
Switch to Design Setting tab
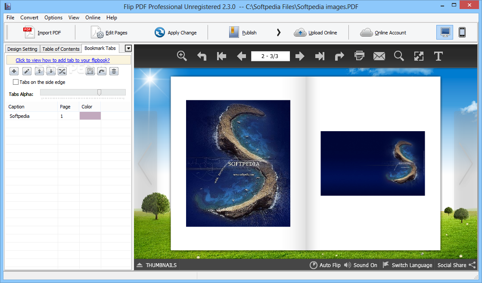tap(22, 49)
